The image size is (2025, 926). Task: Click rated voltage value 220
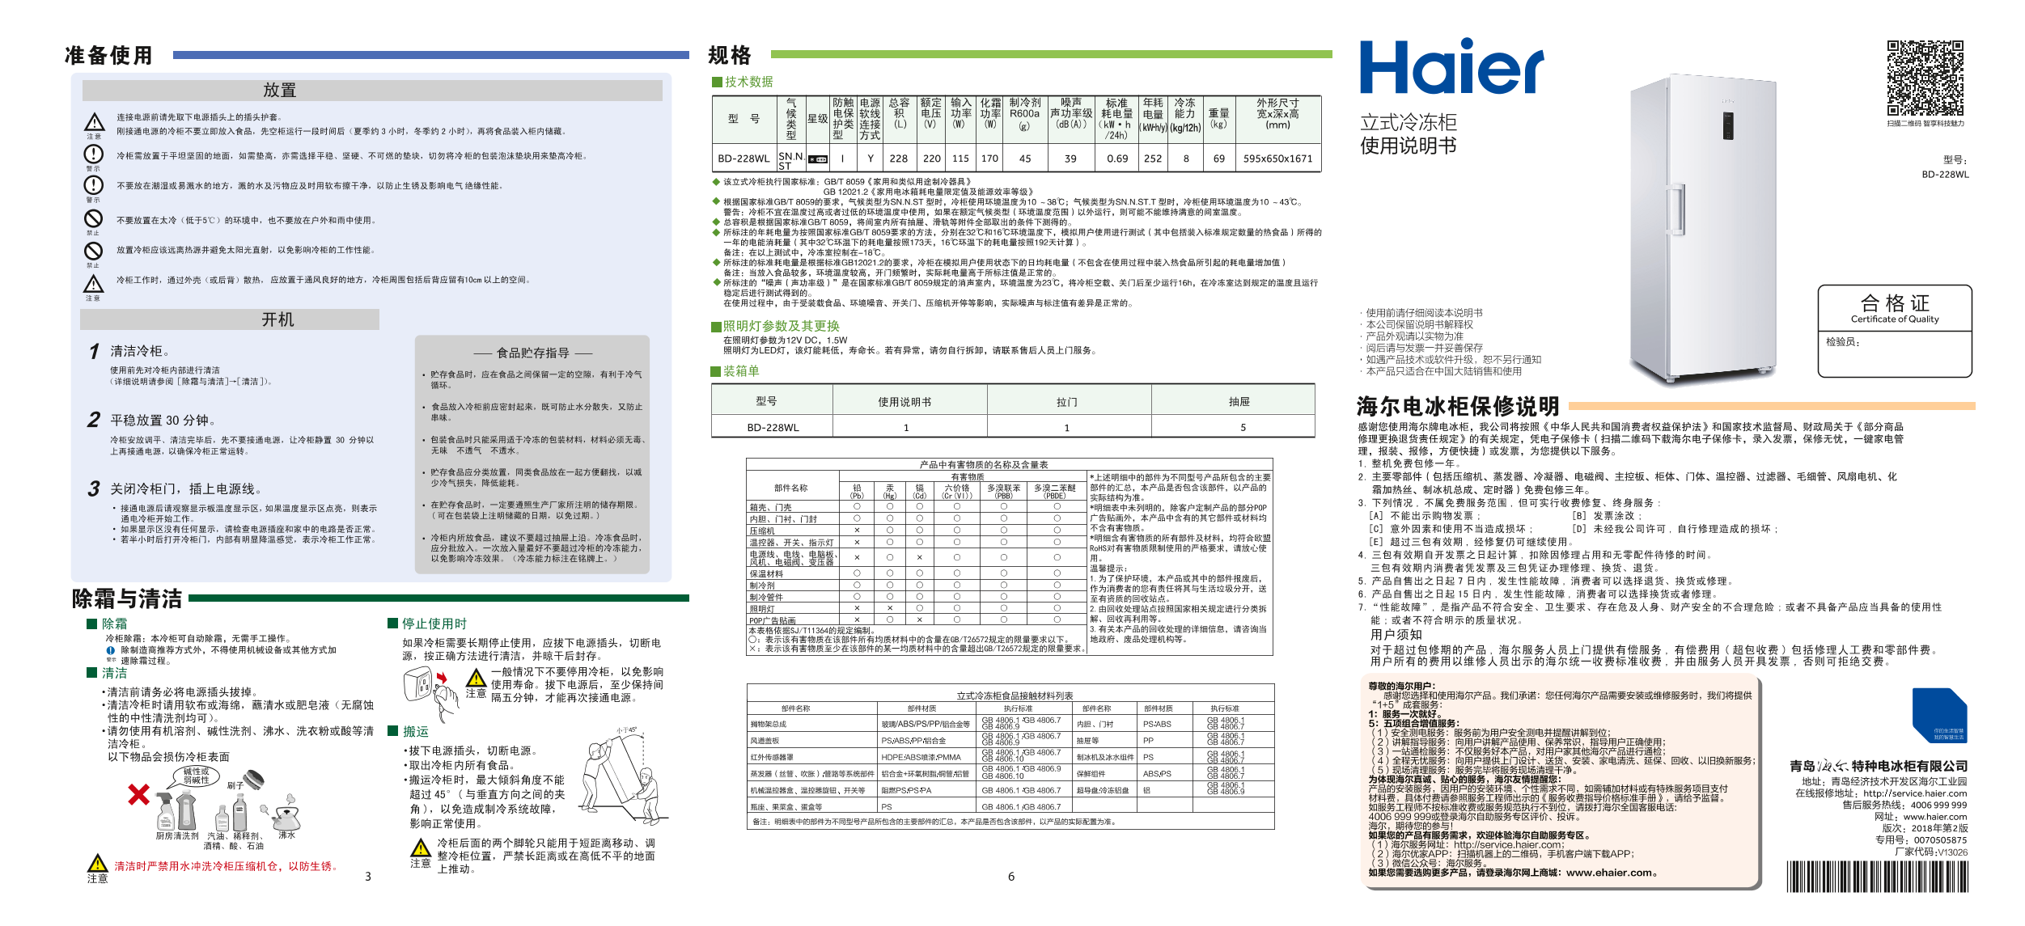click(x=932, y=159)
